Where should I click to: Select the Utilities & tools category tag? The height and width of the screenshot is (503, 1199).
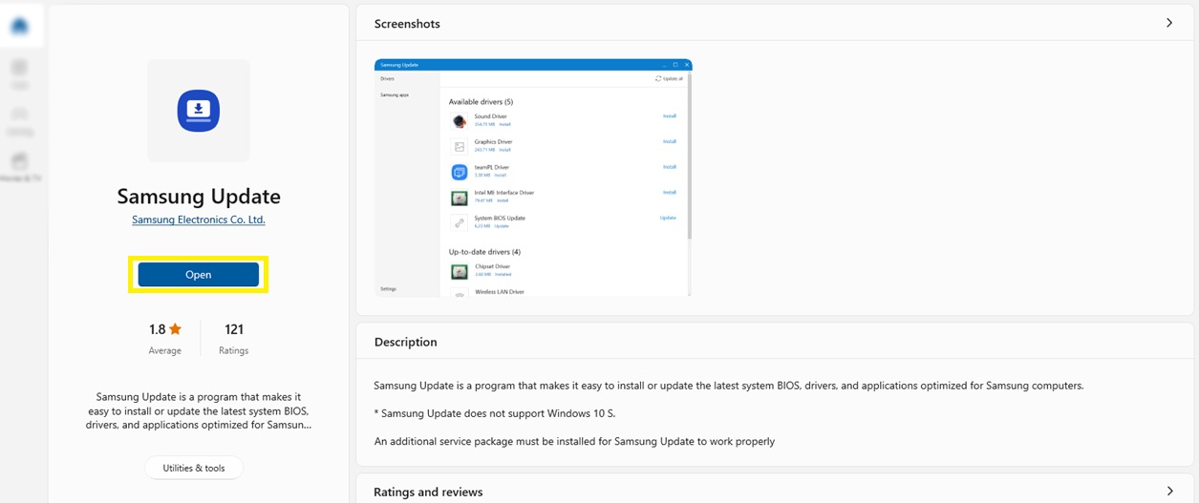tap(194, 468)
